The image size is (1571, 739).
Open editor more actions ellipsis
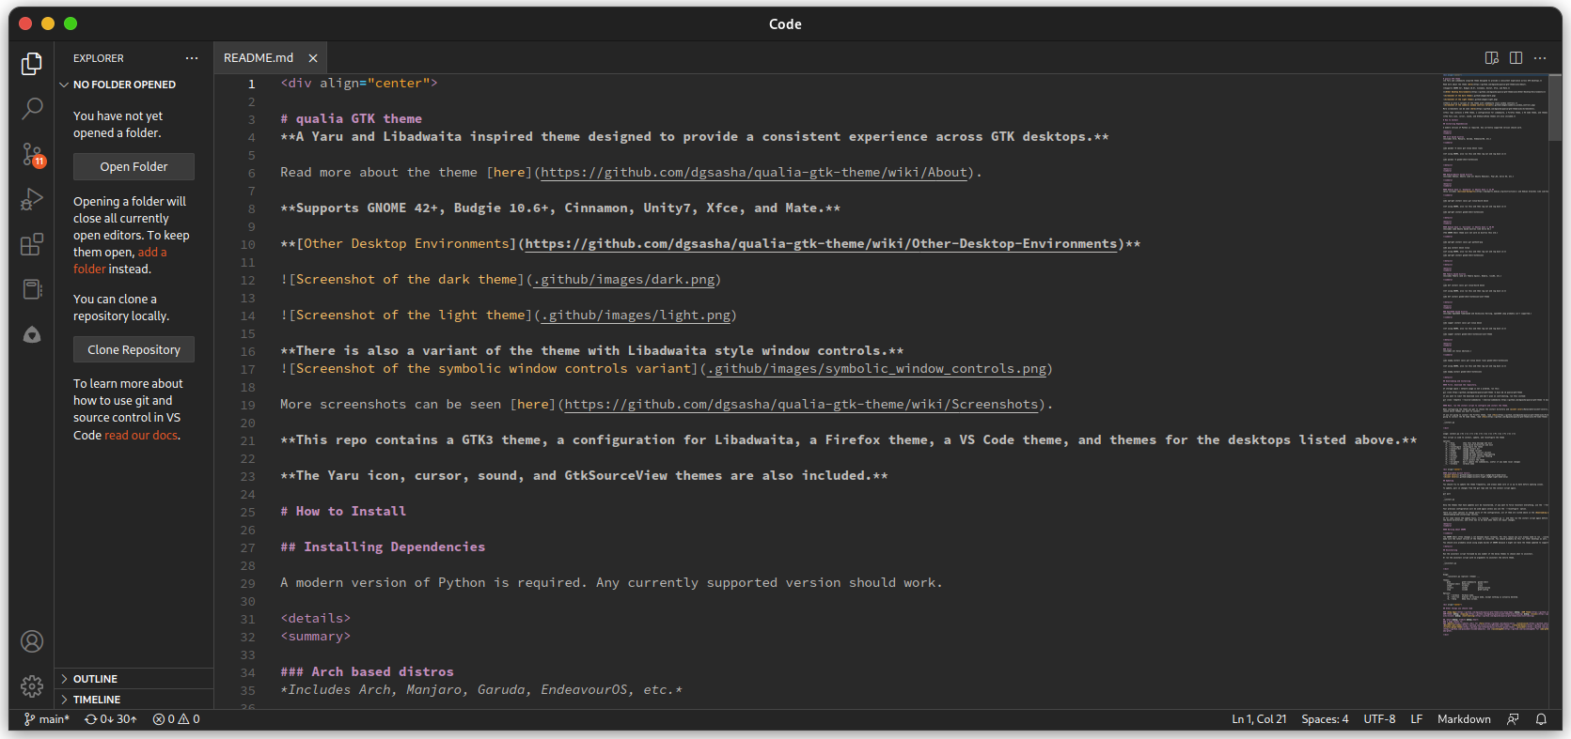pos(1540,58)
